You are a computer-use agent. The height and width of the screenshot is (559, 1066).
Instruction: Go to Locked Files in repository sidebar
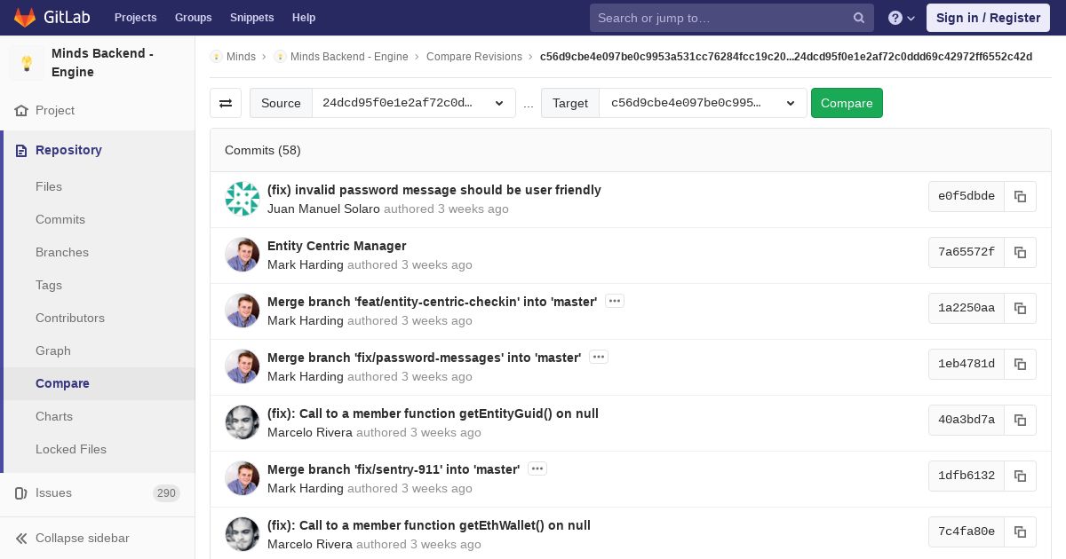tap(71, 449)
